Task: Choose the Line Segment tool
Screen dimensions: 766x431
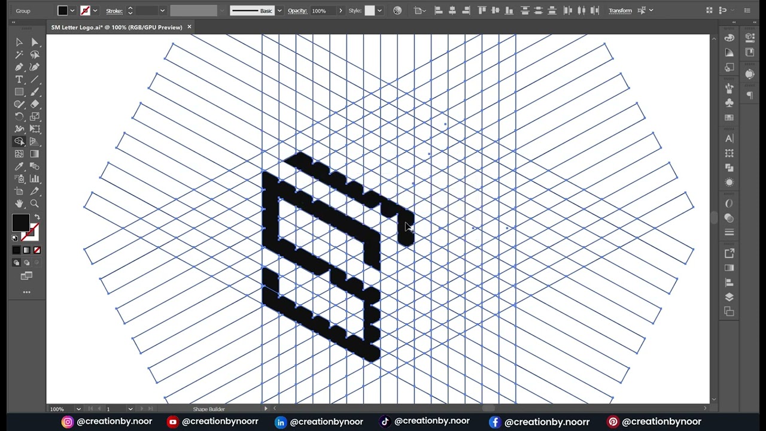Action: point(35,80)
